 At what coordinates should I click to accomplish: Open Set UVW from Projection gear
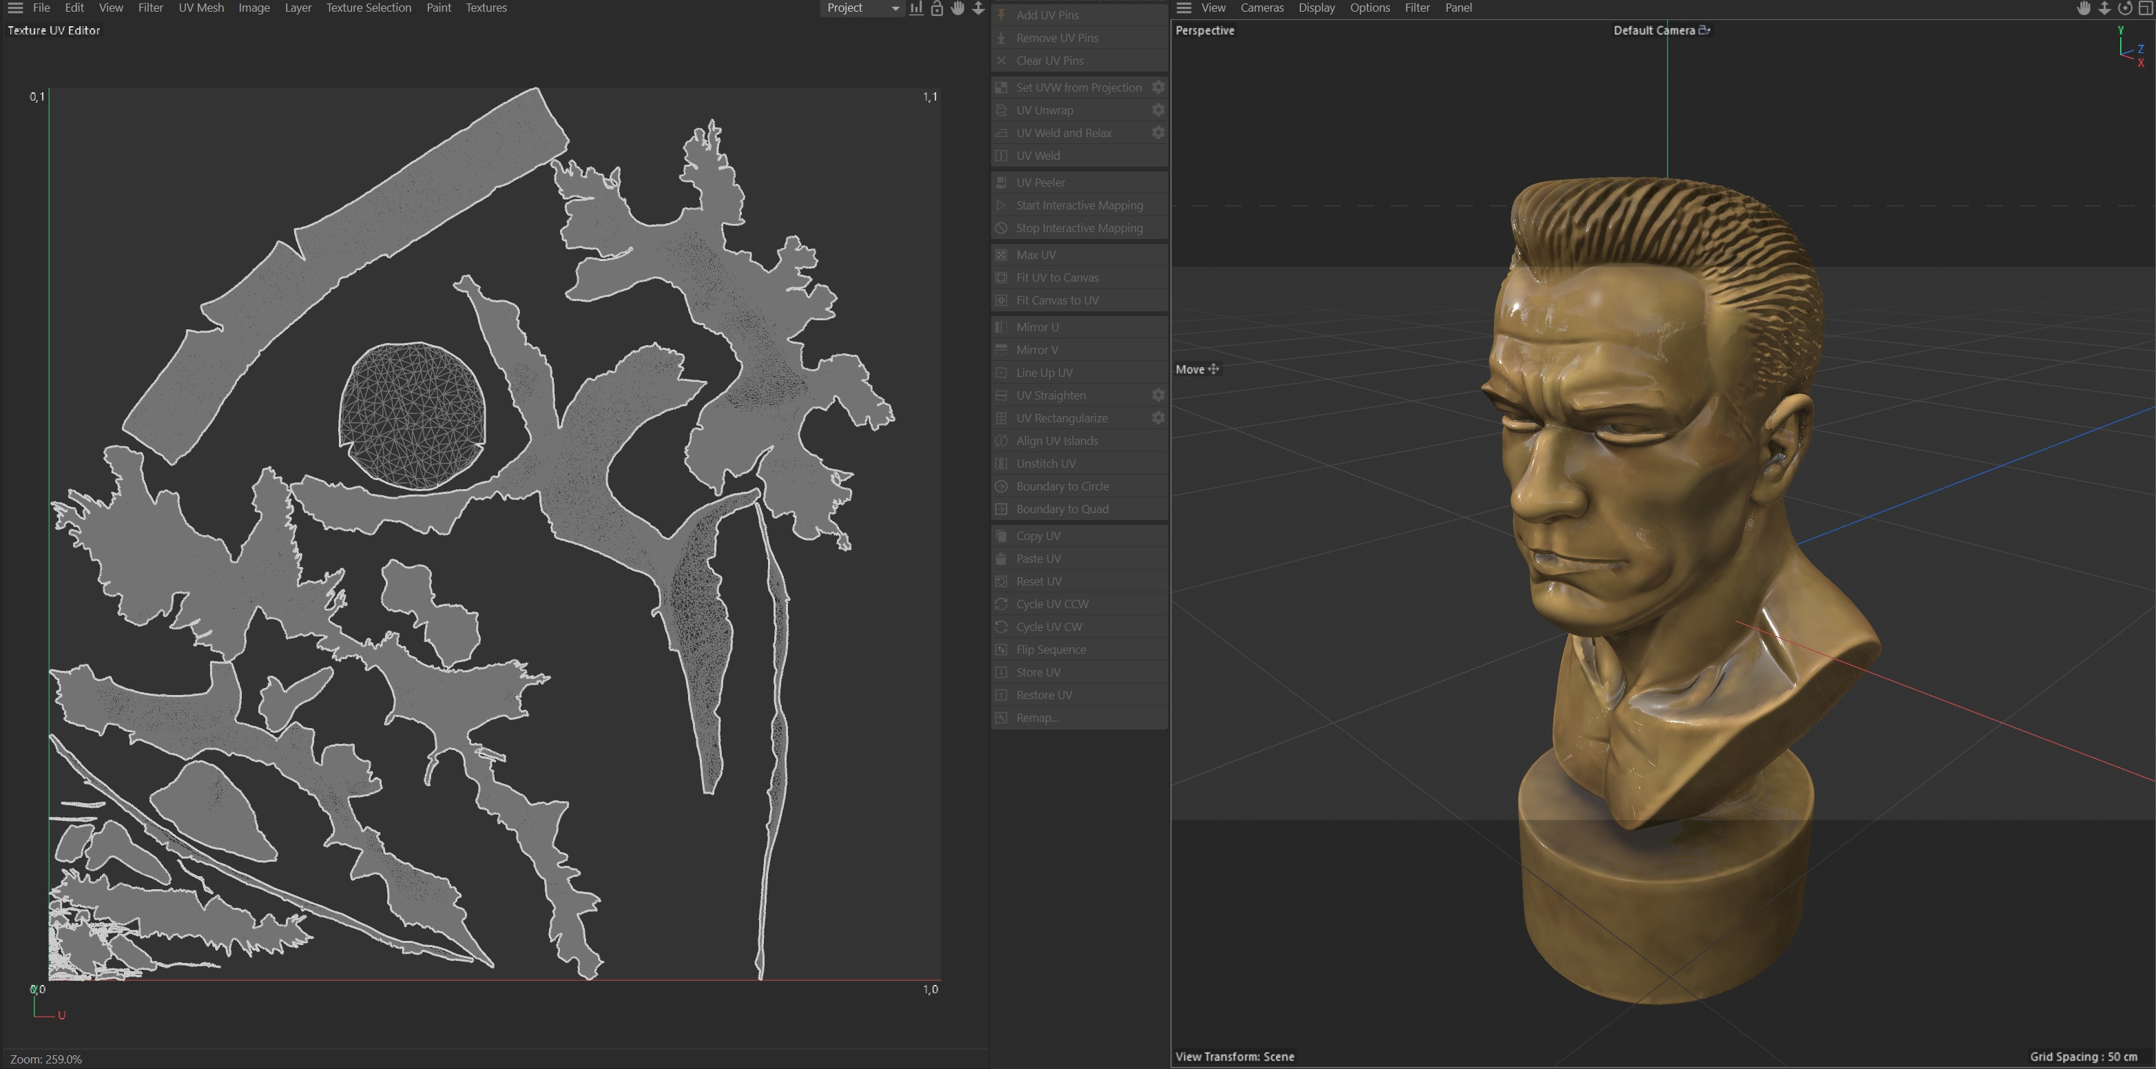[1159, 87]
